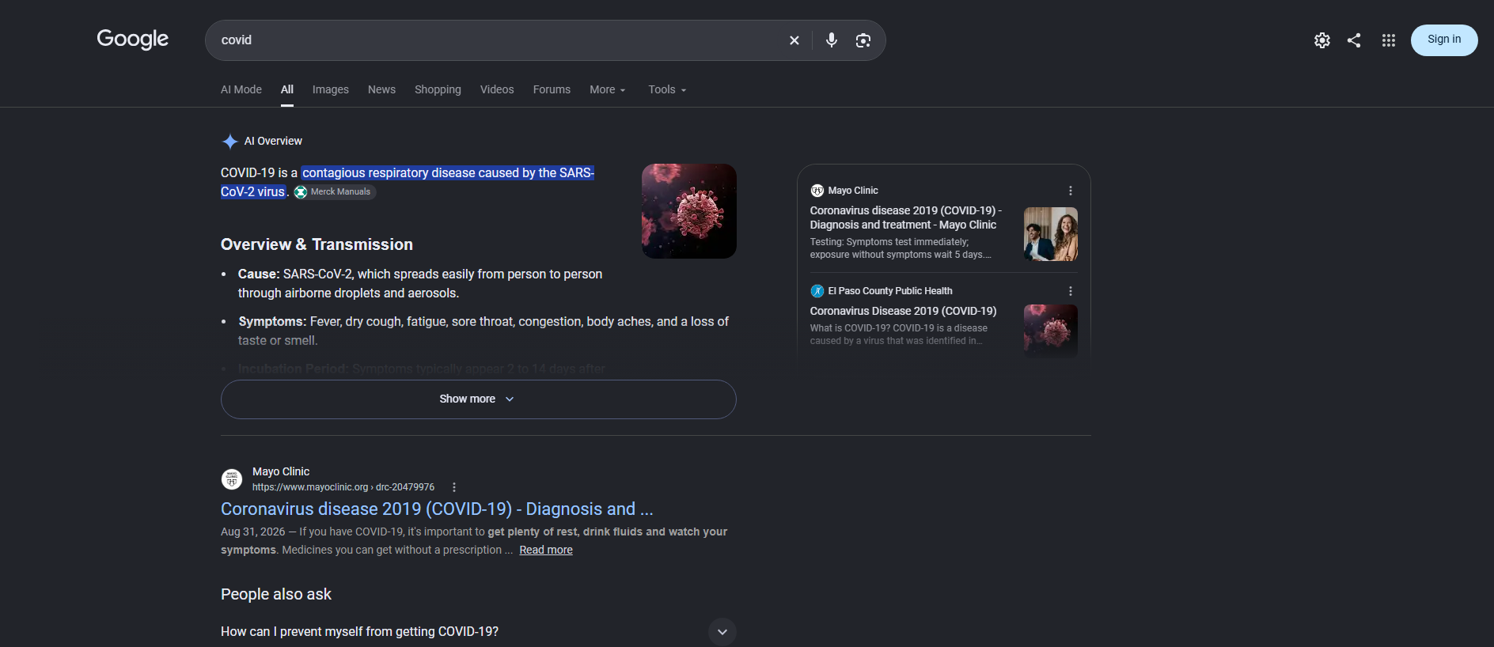The width and height of the screenshot is (1494, 647).
Task: Open the Tools dropdown
Action: click(x=668, y=90)
